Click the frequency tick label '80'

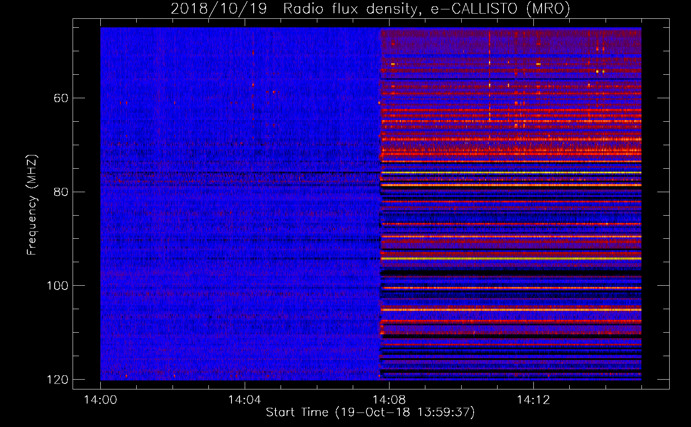[x=61, y=192]
